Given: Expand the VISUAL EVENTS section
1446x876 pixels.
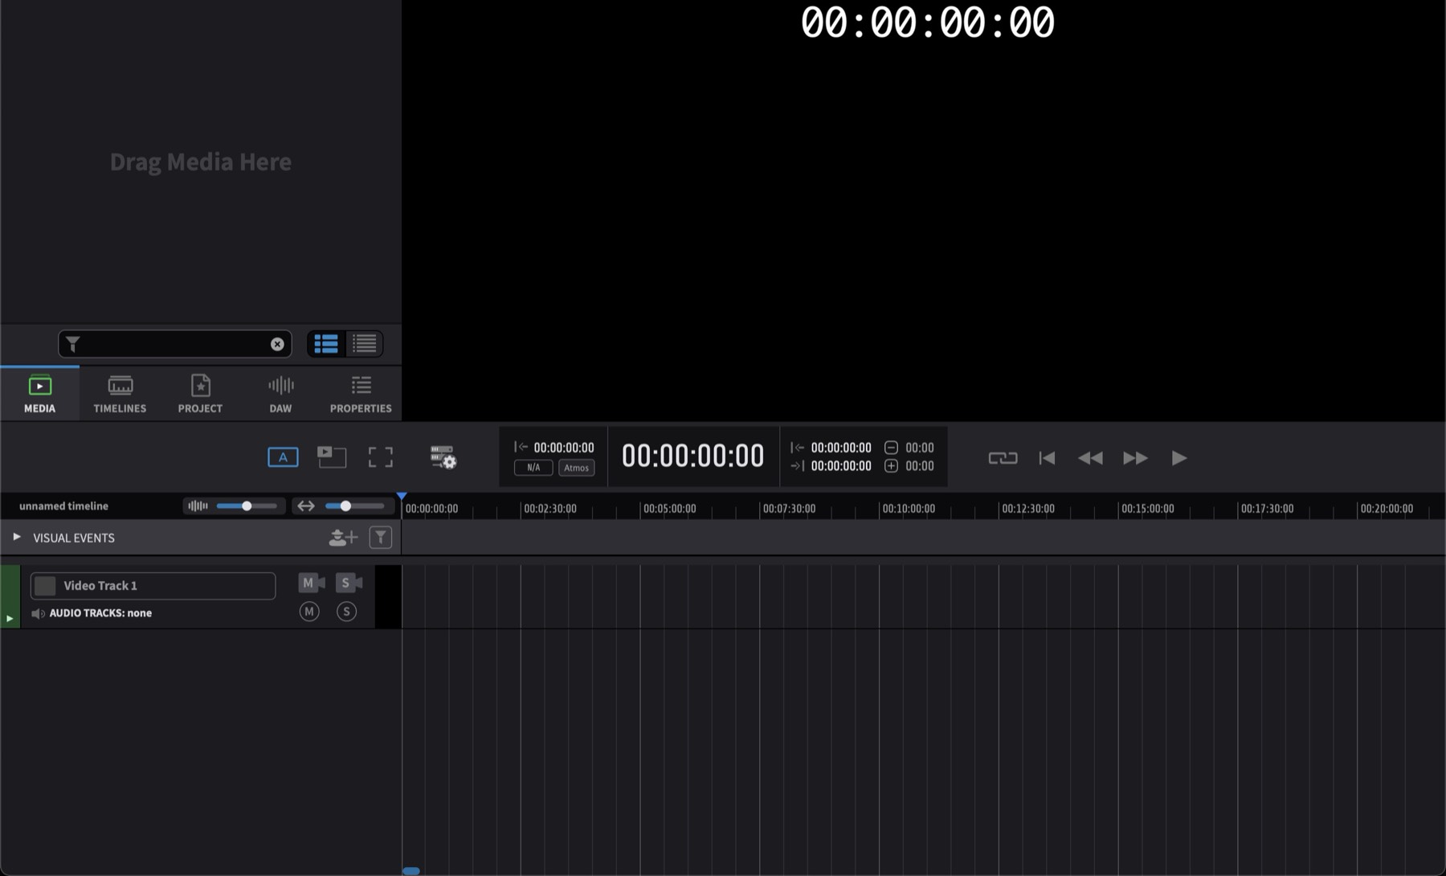Looking at the screenshot, I should coord(16,537).
